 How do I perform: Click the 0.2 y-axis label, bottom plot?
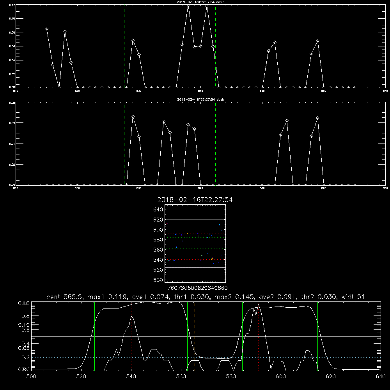[26, 357]
